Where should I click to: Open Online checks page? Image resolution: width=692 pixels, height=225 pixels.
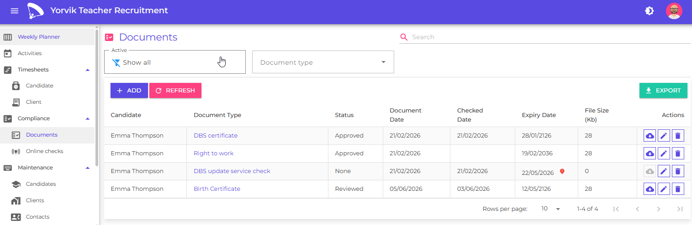47,151
